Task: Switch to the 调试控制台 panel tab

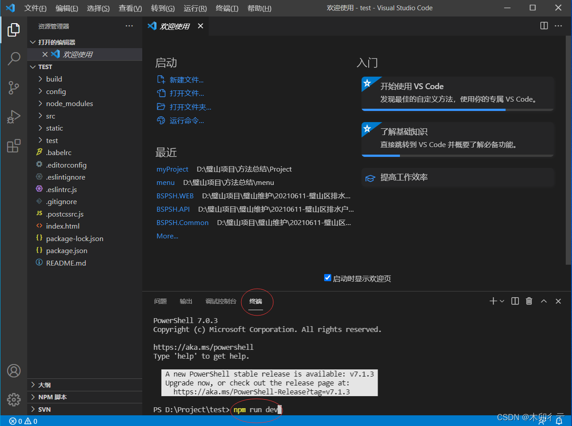Action: click(221, 301)
